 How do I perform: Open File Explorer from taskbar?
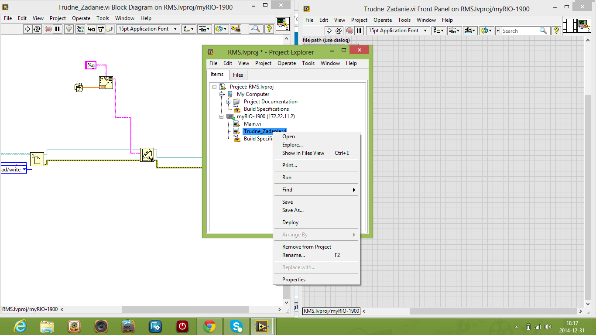[x=47, y=326]
